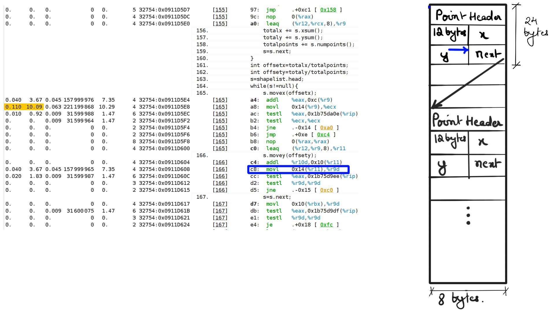
Task: Select source line 158 totalpoints += s.numpoints();
Action: pos(275,44)
